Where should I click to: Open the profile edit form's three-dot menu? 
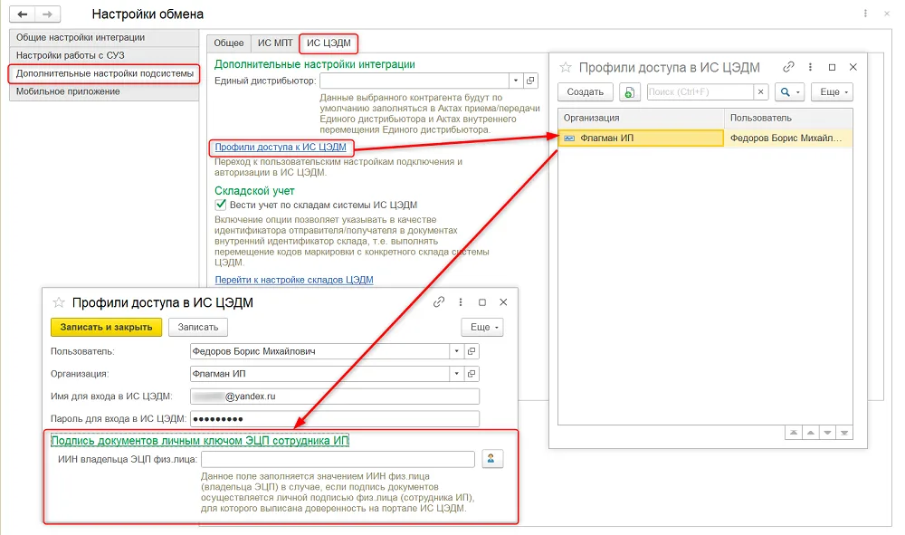pyautogui.click(x=460, y=301)
